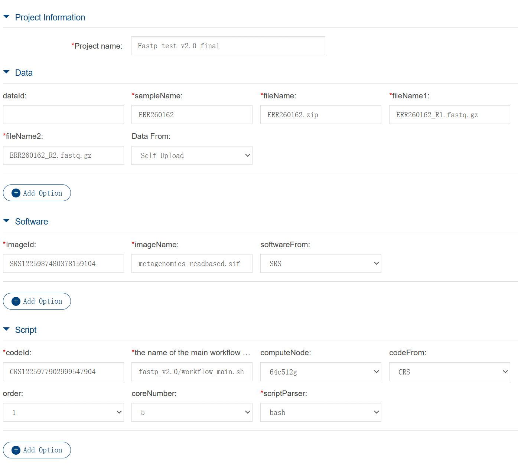Viewport: 518px width, 471px height.
Task: Collapse the Data section arrow
Action: click(x=6, y=72)
